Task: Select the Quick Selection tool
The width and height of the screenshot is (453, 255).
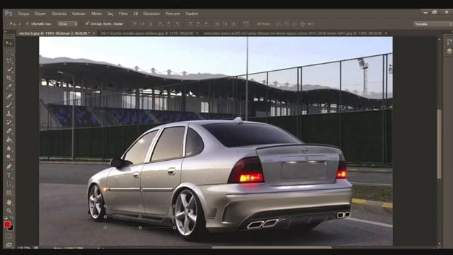Action: point(9,69)
